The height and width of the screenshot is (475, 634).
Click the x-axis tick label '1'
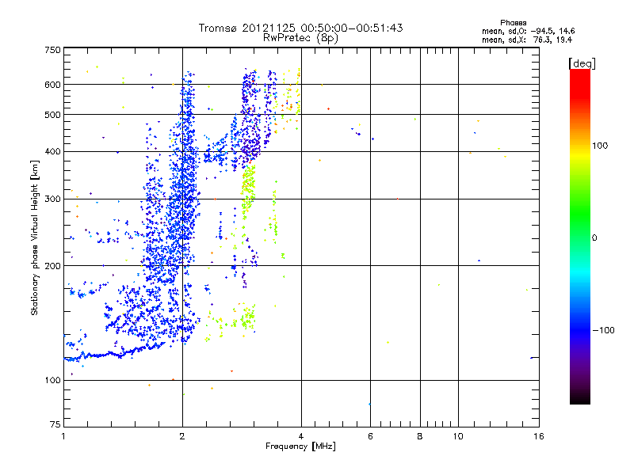click(64, 436)
